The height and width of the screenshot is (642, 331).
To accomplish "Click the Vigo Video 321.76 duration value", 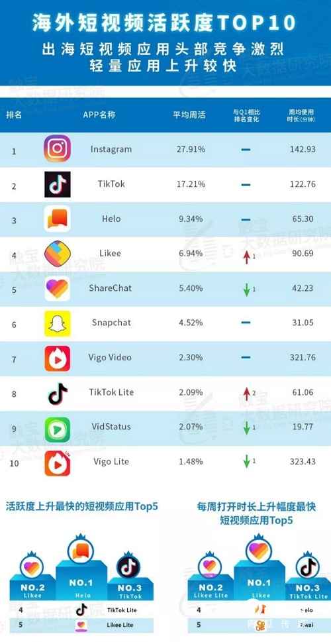I will pyautogui.click(x=302, y=358).
